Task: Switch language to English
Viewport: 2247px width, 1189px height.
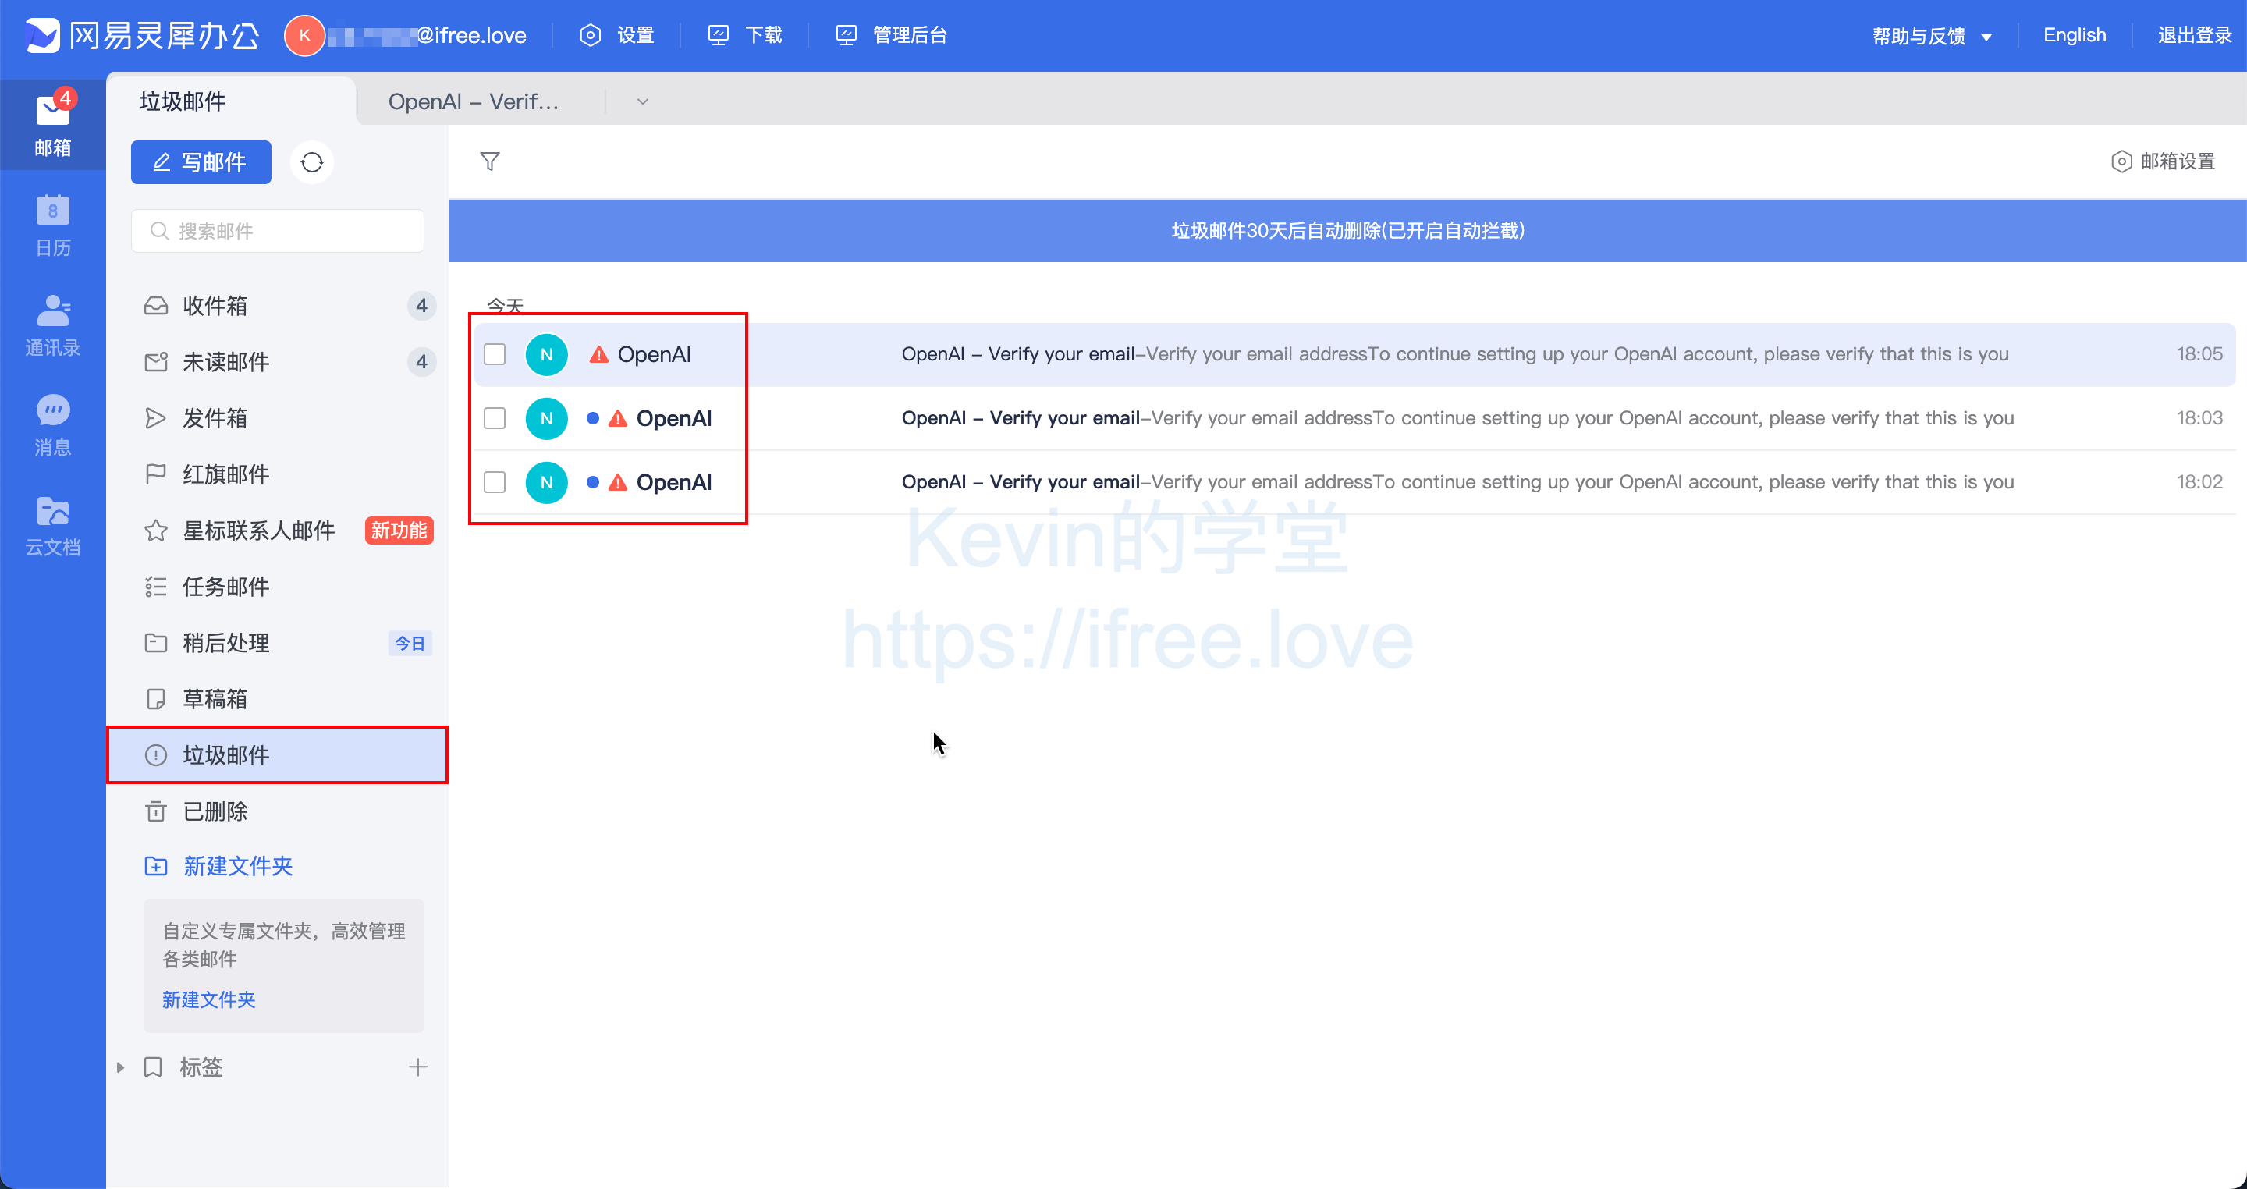Action: click(2075, 36)
